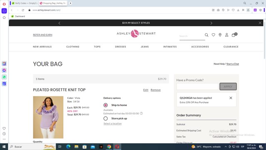Open Google Chrome from taskbar

109,147
